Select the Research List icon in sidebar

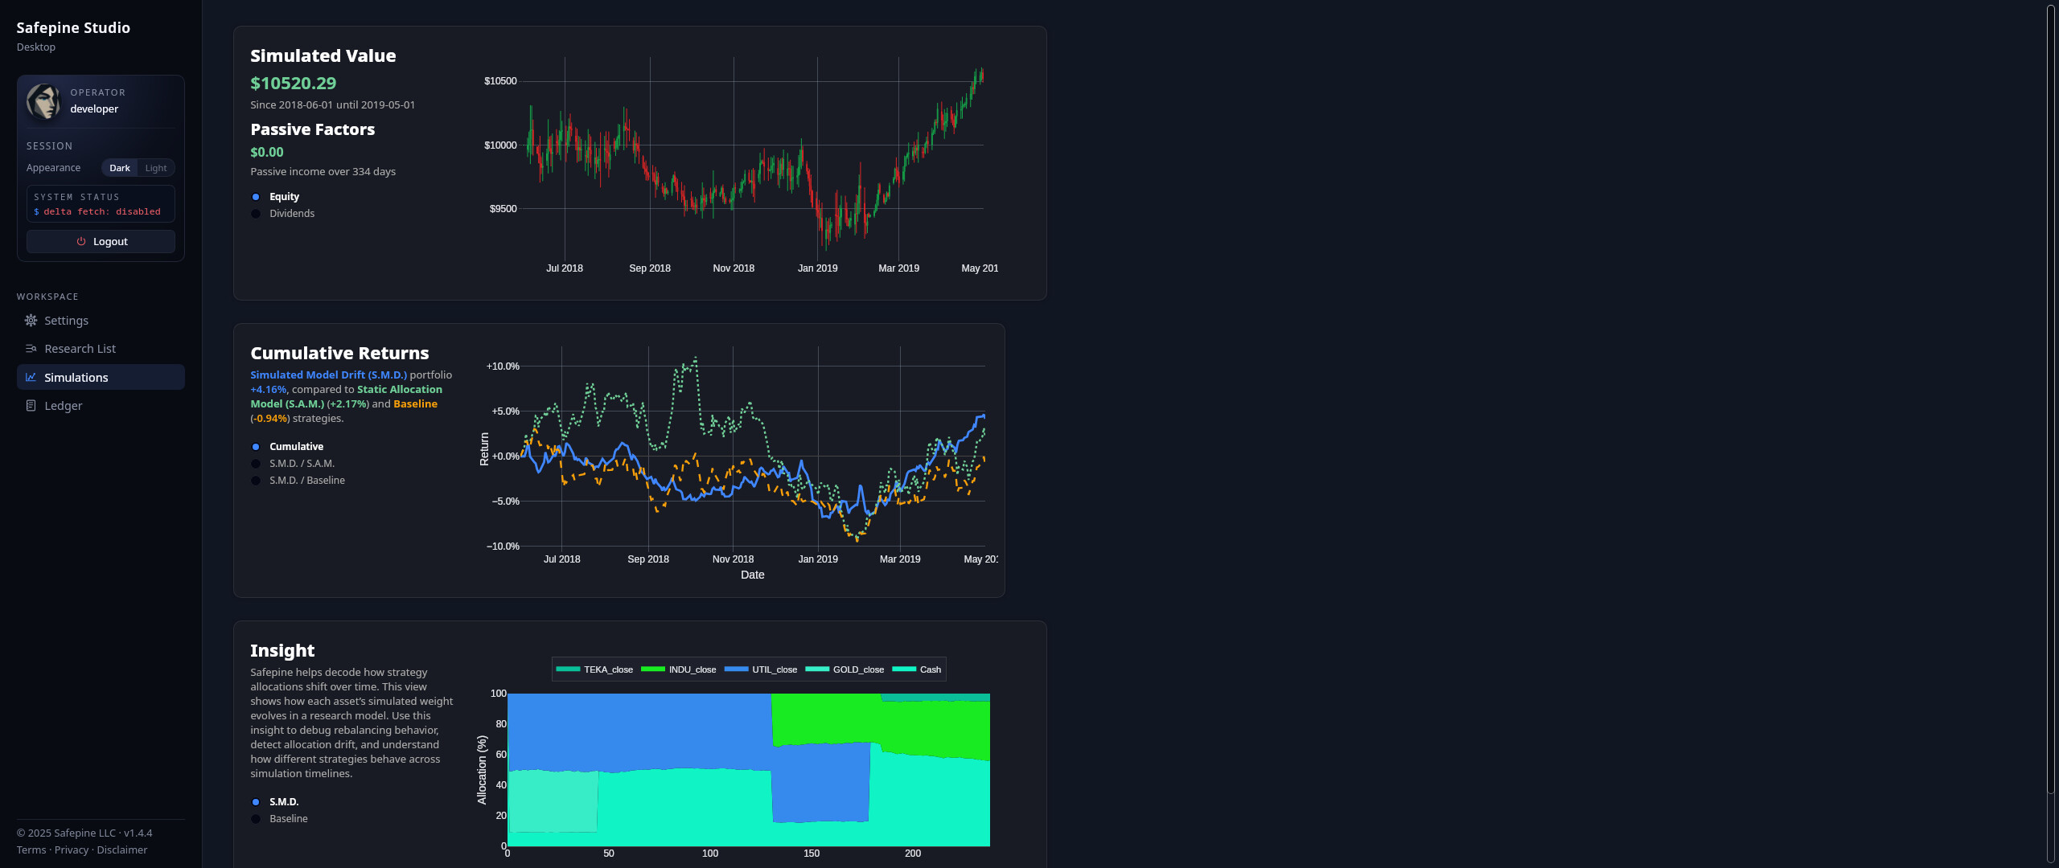tap(31, 348)
